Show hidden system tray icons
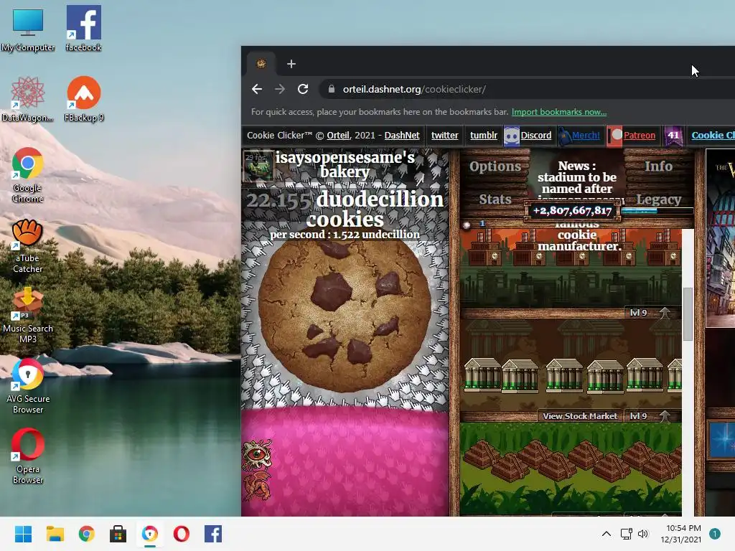The height and width of the screenshot is (551, 735). click(606, 534)
